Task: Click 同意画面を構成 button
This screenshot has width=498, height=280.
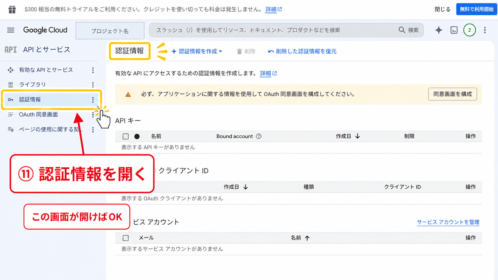Action: (452, 94)
